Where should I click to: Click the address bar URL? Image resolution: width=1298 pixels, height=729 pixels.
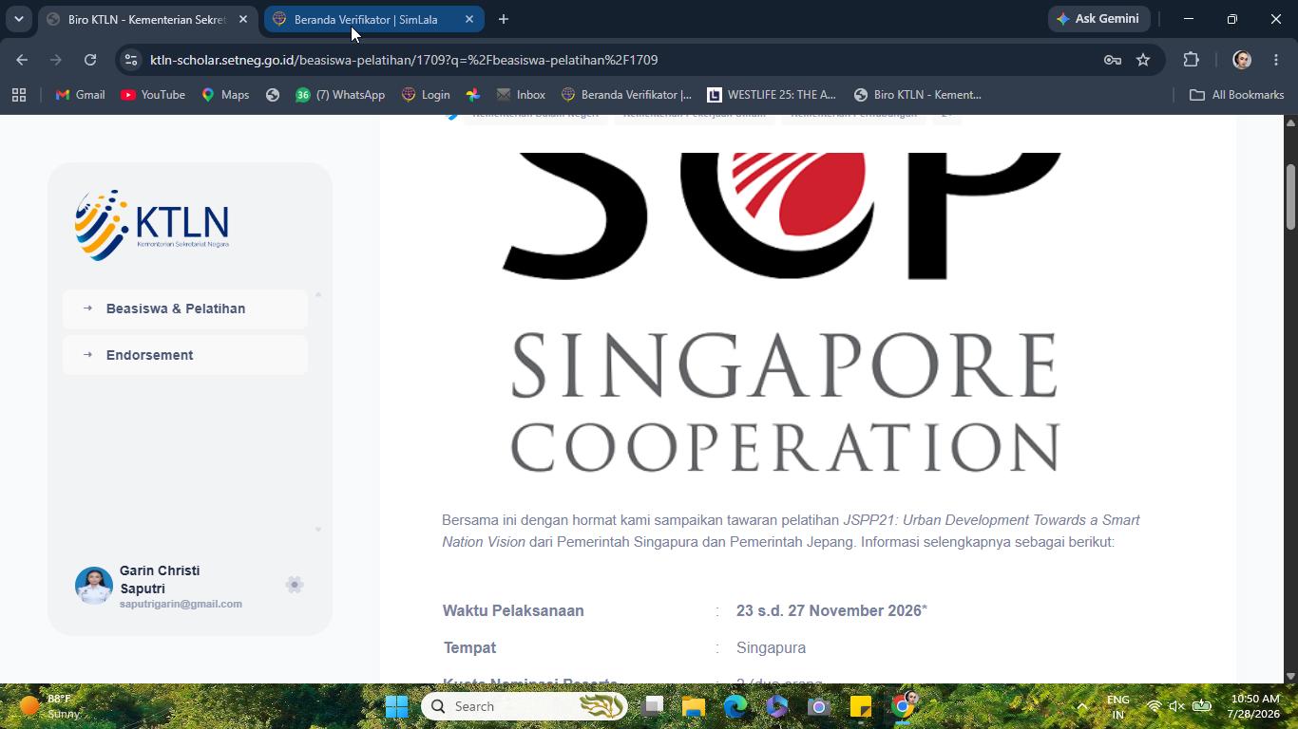click(404, 60)
